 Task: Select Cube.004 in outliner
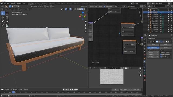click(155, 19)
